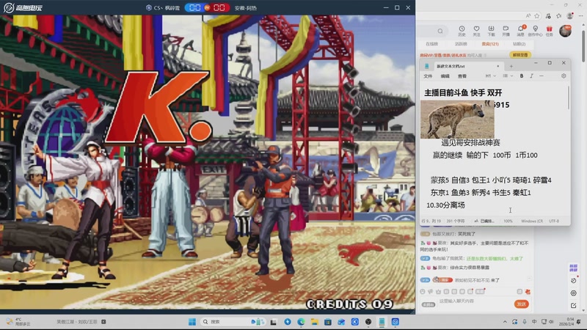Click the browser page vertical scrollbar
Viewport: 587px width, 330px height.
(583, 45)
